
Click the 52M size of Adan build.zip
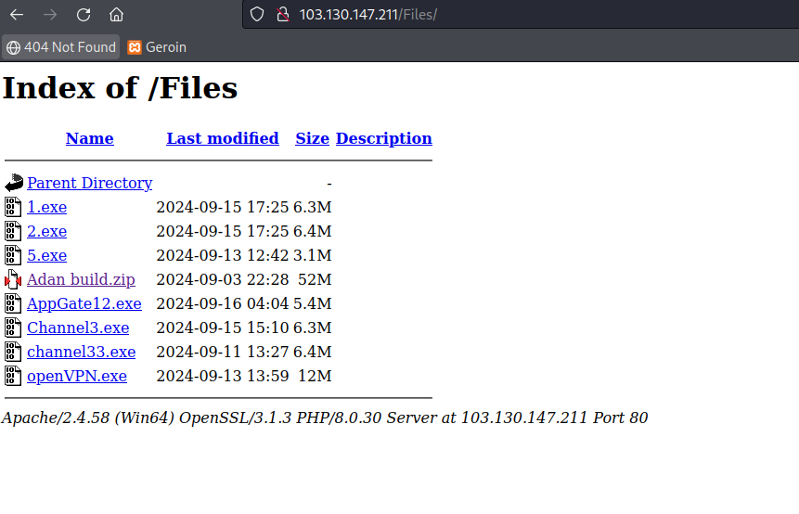point(315,279)
